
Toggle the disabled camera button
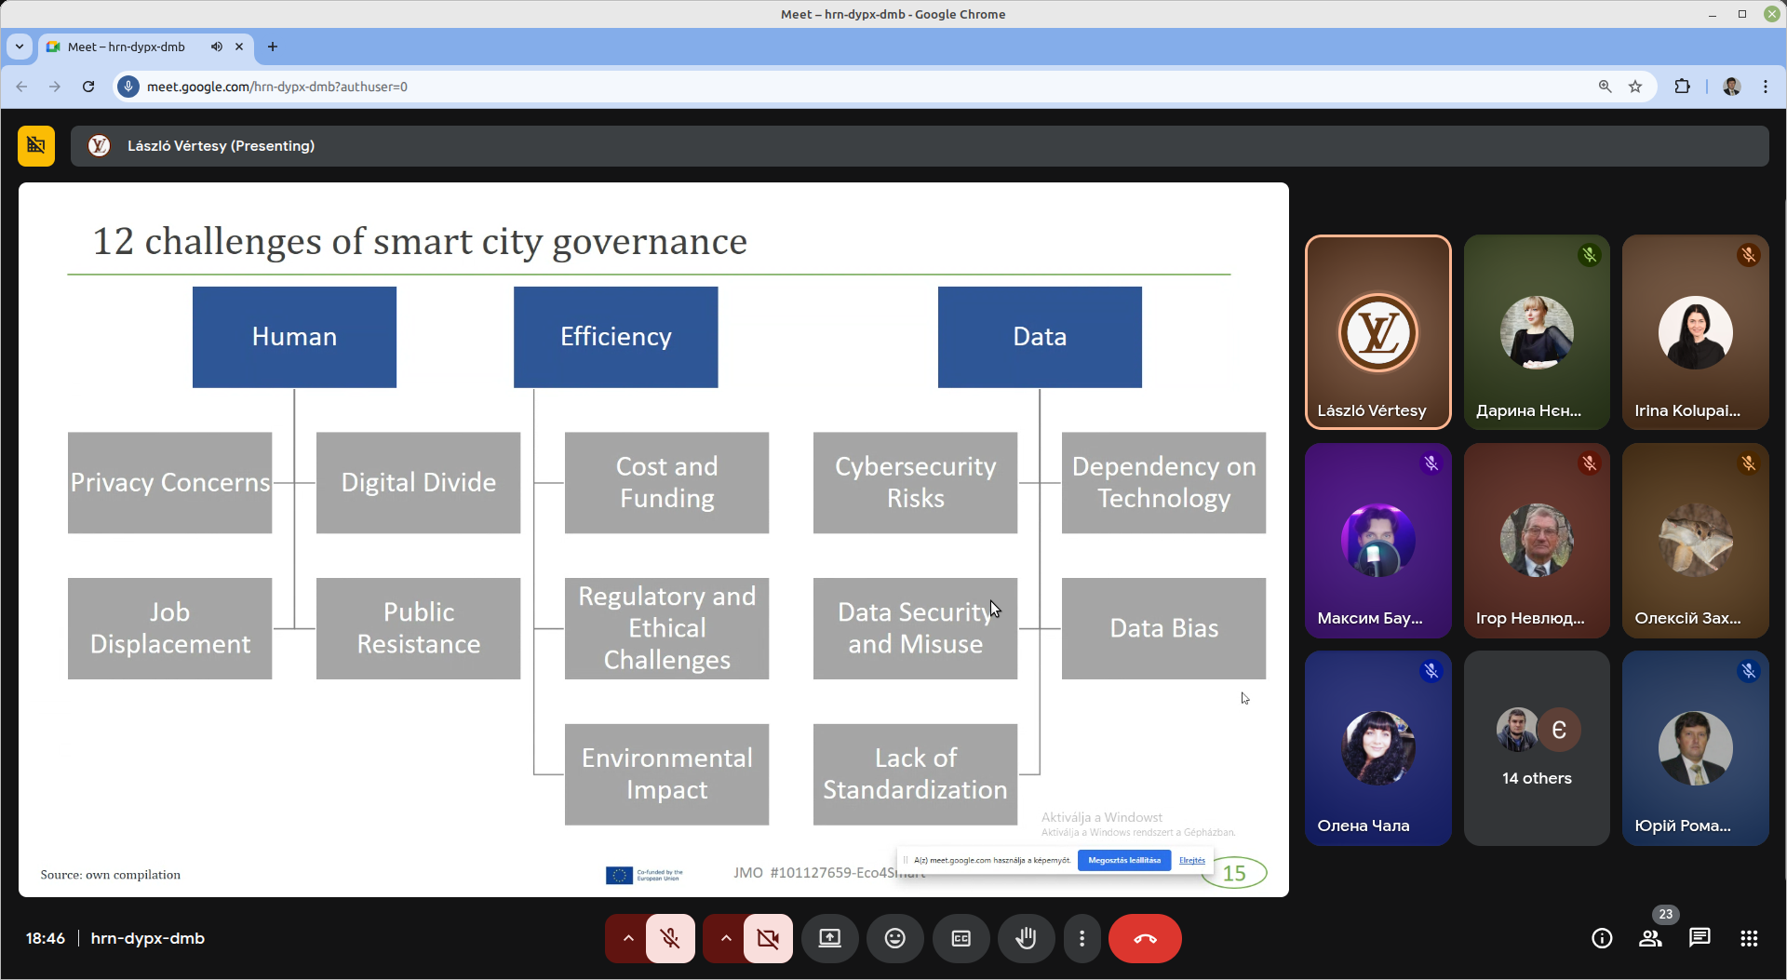pos(768,938)
